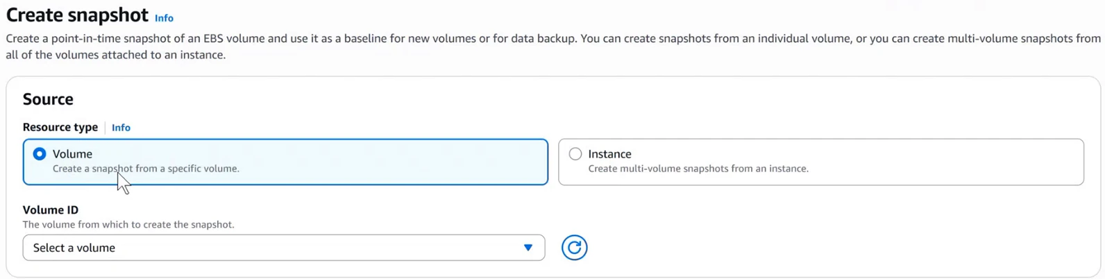1105x279 pixels.
Task: Select the Instance resource type radio
Action: (x=575, y=154)
